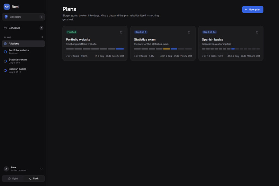Viewport: 279px width, 186px height.
Task: Click the 'Bigger goals, broken into days' subtitle
Action: point(111,17)
